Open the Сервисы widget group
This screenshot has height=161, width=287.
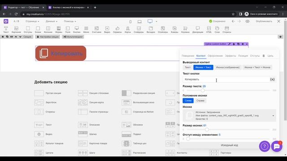pos(117,30)
